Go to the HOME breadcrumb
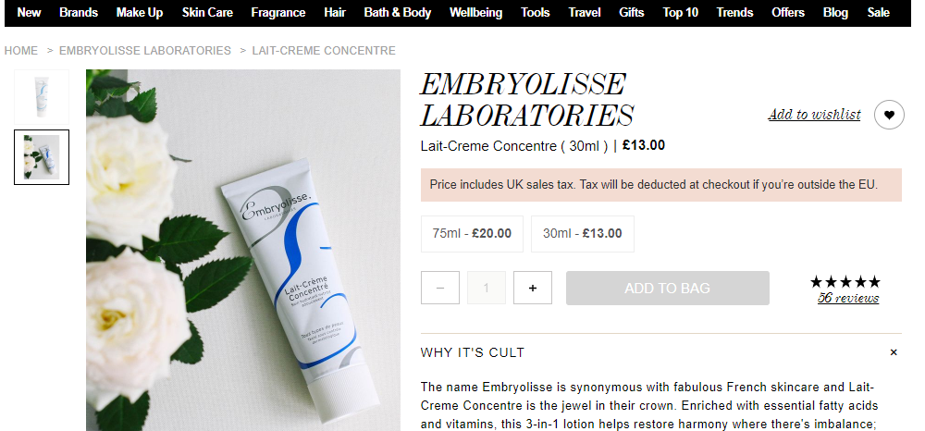 coord(21,51)
